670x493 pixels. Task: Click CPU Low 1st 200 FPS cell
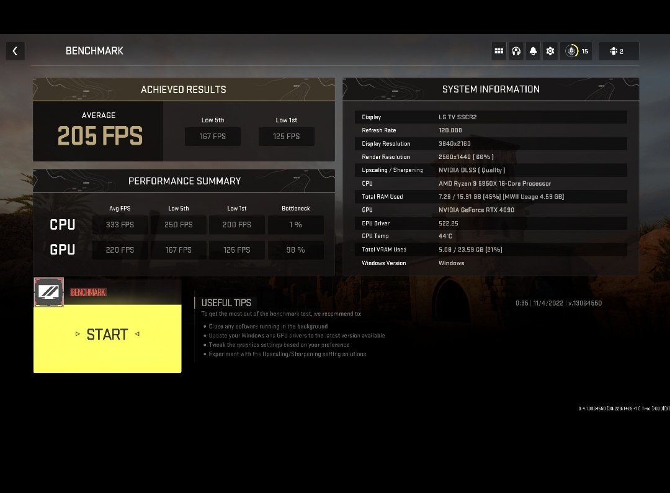click(x=237, y=225)
